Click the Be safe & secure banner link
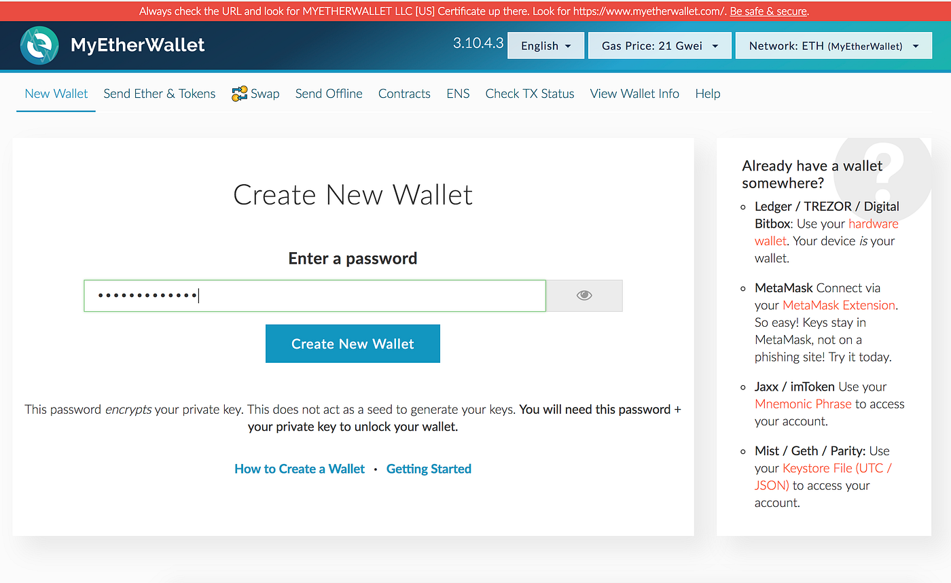This screenshot has width=951, height=583. (769, 11)
